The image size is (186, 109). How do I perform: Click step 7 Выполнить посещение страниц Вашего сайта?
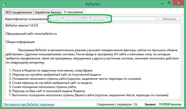coord(89,95)
